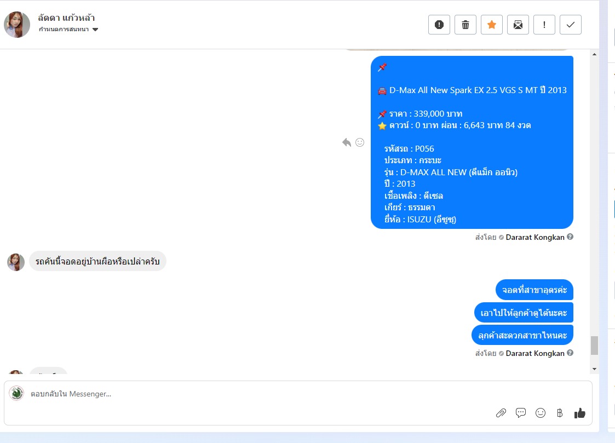
Task: Click the chat scrollbar thumb
Action: [594, 346]
